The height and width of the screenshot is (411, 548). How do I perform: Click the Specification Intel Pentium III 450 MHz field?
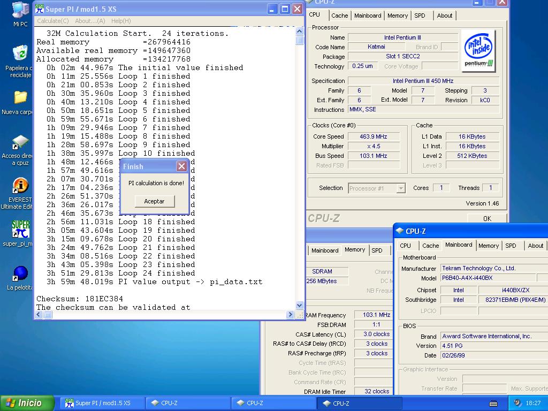(x=423, y=81)
